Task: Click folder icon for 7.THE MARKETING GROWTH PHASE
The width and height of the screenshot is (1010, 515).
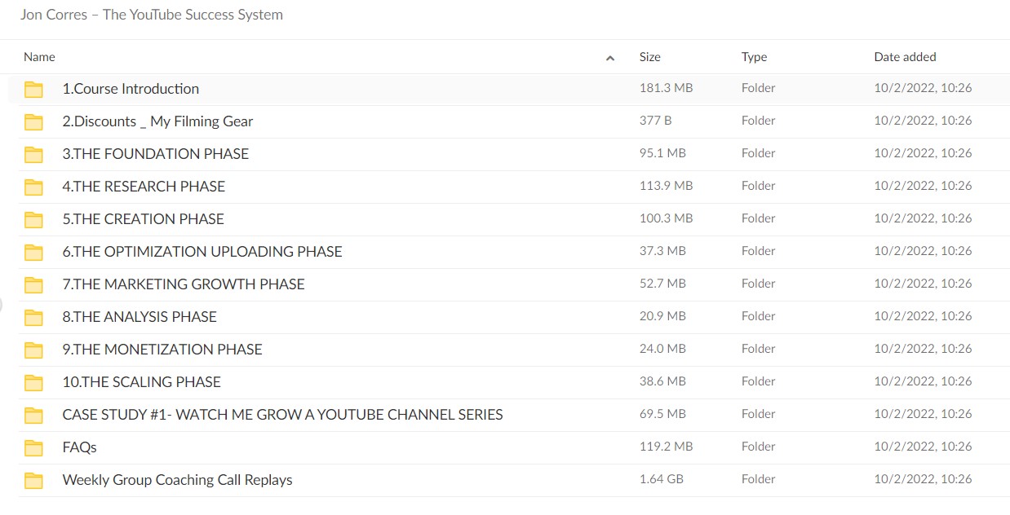Action: point(33,285)
